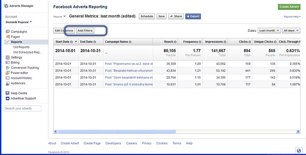Click the Reports chart icon
Image resolution: width=306 pixels, height=155 pixels.
(8, 42)
